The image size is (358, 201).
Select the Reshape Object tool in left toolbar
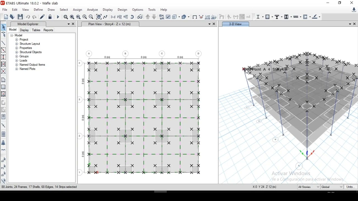pyautogui.click(x=3, y=34)
